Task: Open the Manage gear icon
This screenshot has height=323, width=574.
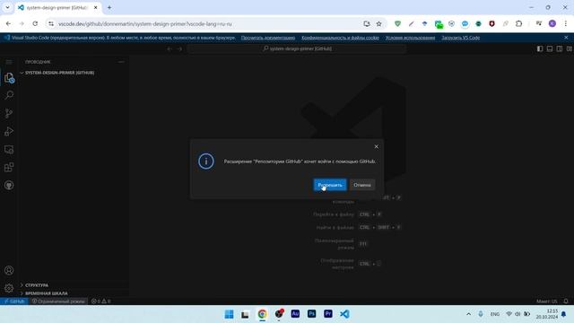Action: [9, 288]
